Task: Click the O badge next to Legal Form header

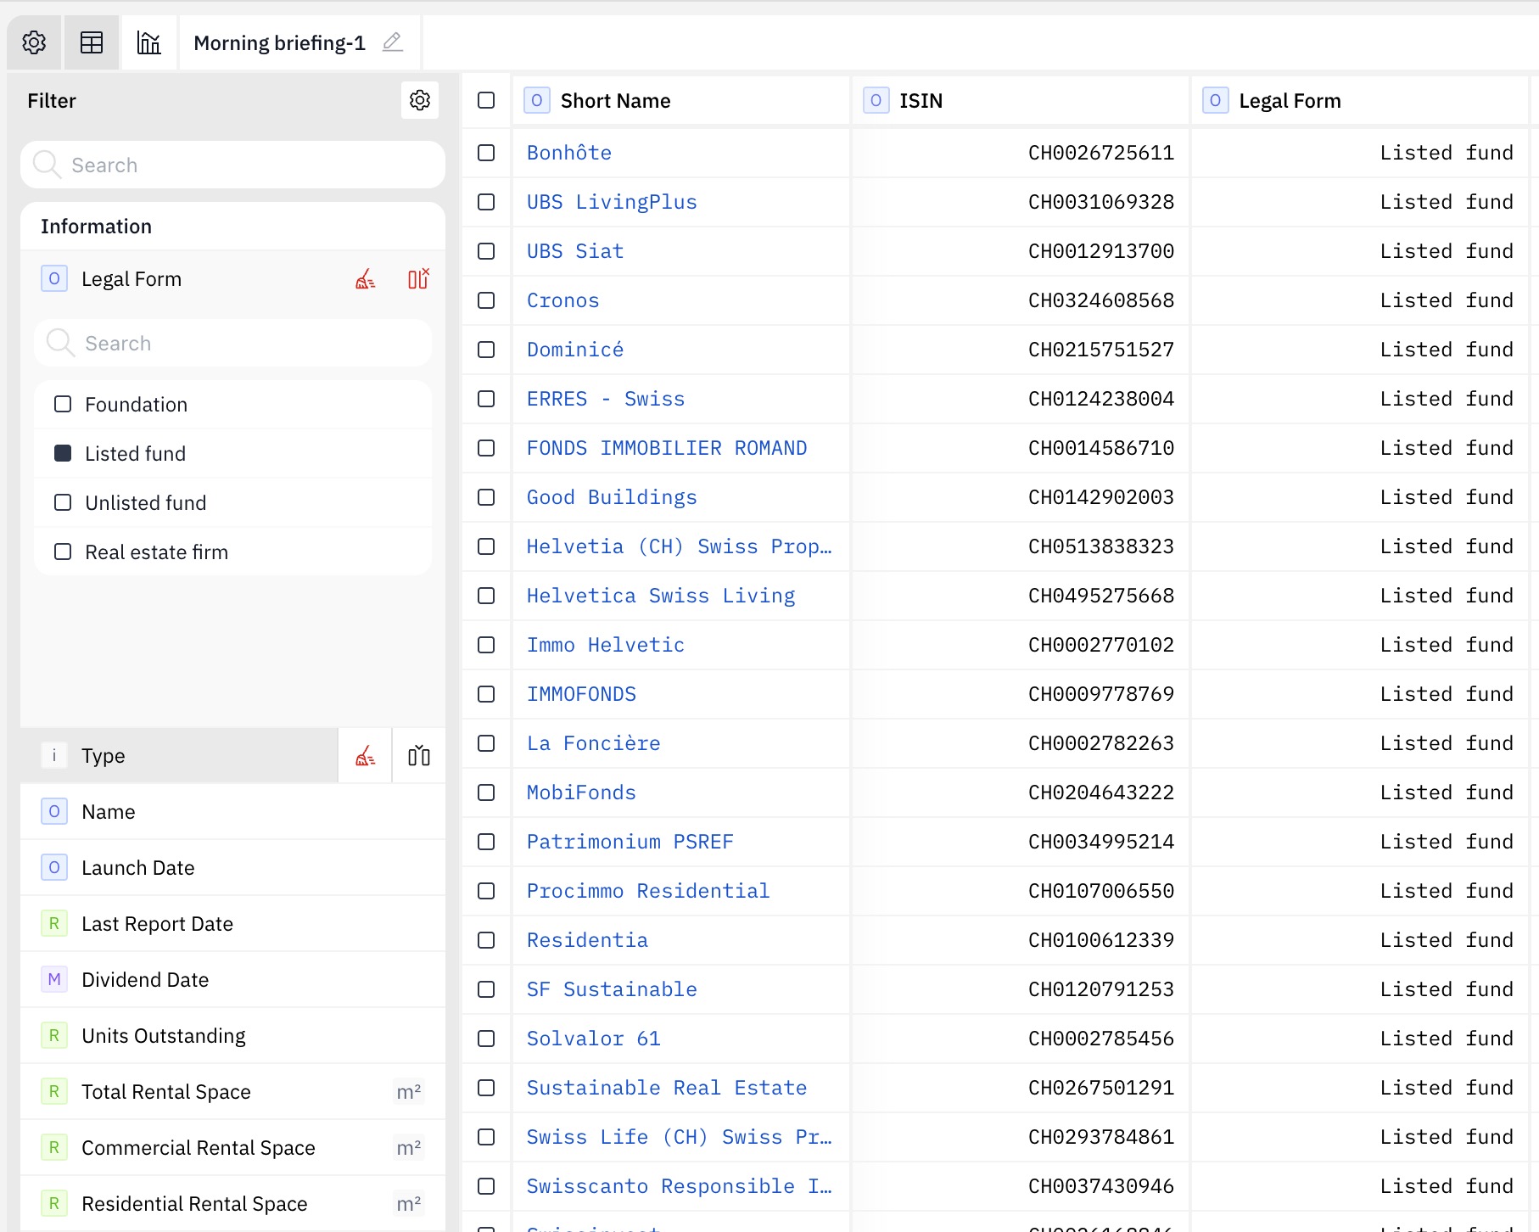Action: click(1216, 100)
